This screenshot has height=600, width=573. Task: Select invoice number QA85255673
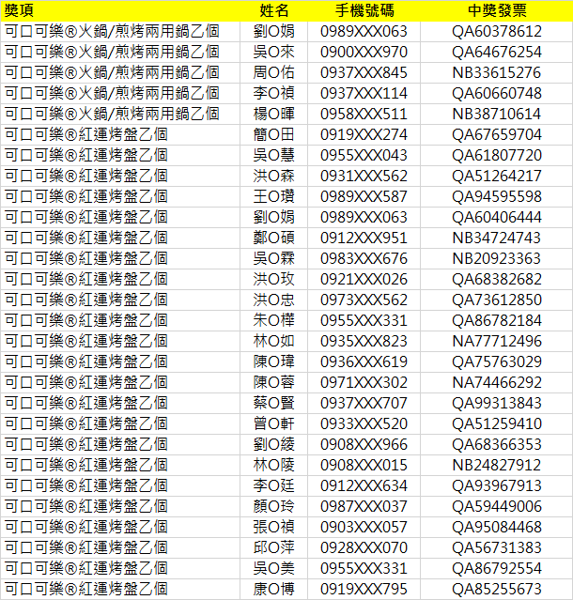click(497, 589)
